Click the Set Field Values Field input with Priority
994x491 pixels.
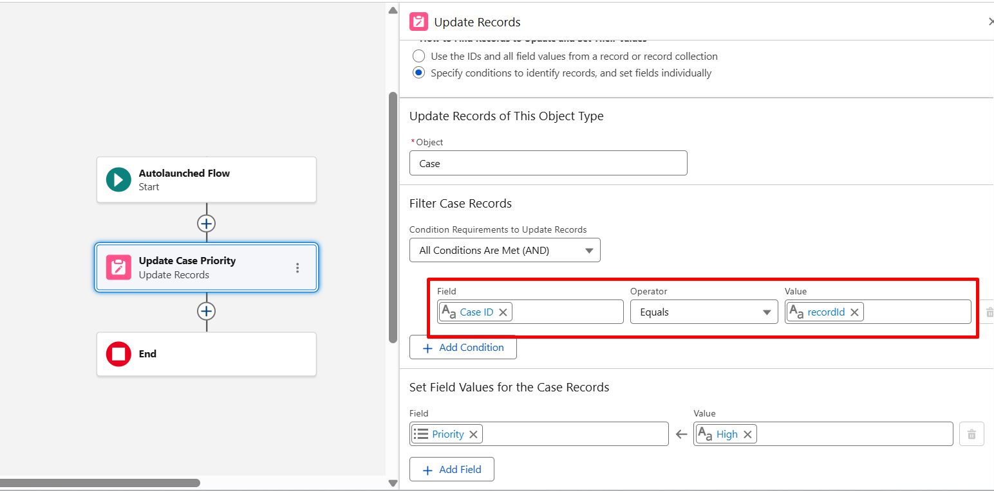point(539,434)
